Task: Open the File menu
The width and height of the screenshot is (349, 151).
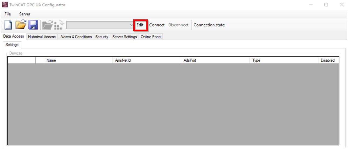Action: coord(8,14)
